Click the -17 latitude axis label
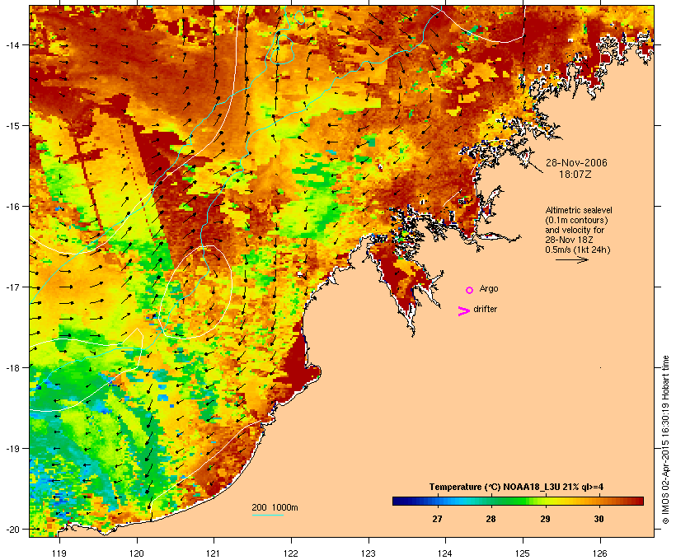 12,287
